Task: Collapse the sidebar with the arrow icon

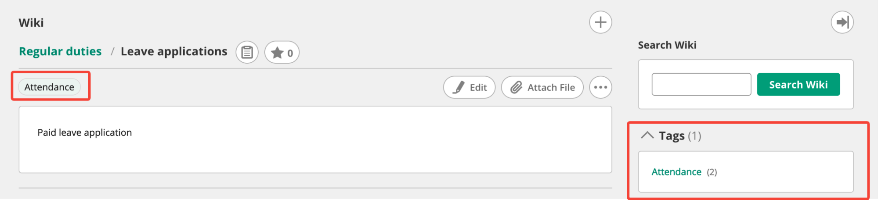Action: pos(842,22)
